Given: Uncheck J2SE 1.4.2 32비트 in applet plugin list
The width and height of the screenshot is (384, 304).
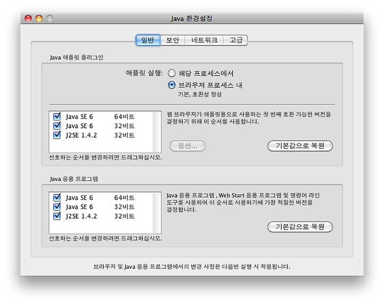Looking at the screenshot, I should click(x=57, y=135).
